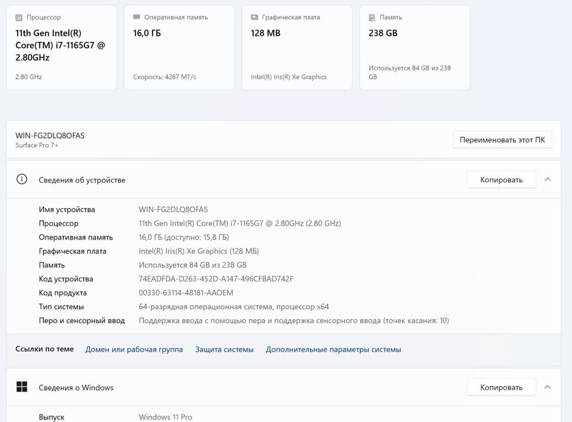
Task: Open Advanced system settings link
Action: 333,350
